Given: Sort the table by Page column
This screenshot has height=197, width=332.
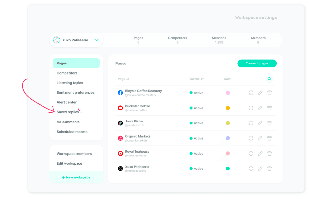Looking at the screenshot, I should pyautogui.click(x=124, y=79).
